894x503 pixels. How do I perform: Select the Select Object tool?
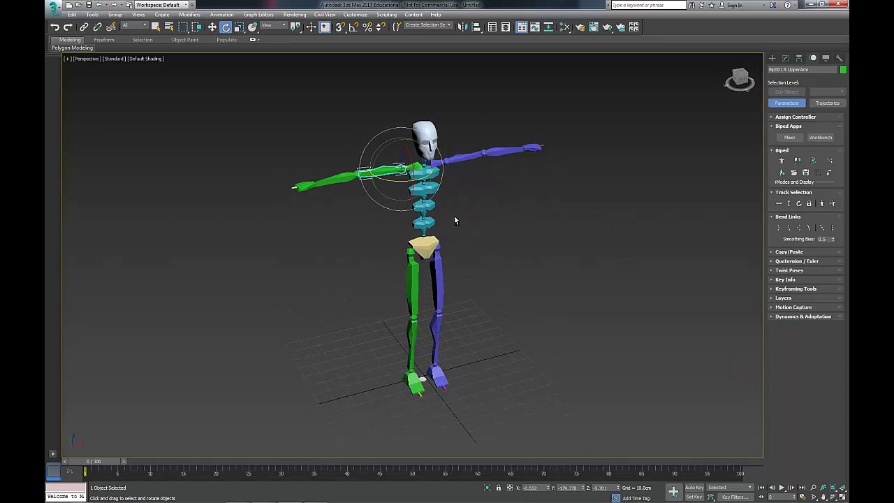coord(156,27)
